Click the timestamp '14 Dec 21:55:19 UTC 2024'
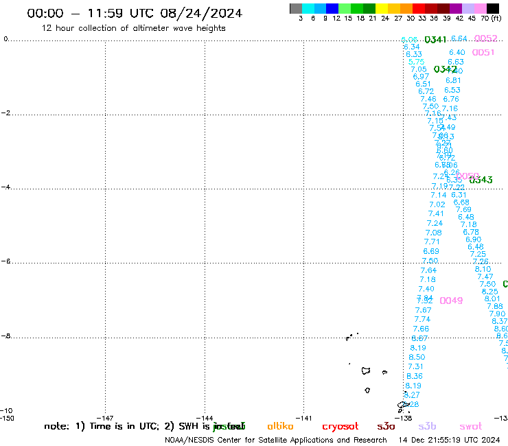The image size is (508, 446). coord(449,440)
